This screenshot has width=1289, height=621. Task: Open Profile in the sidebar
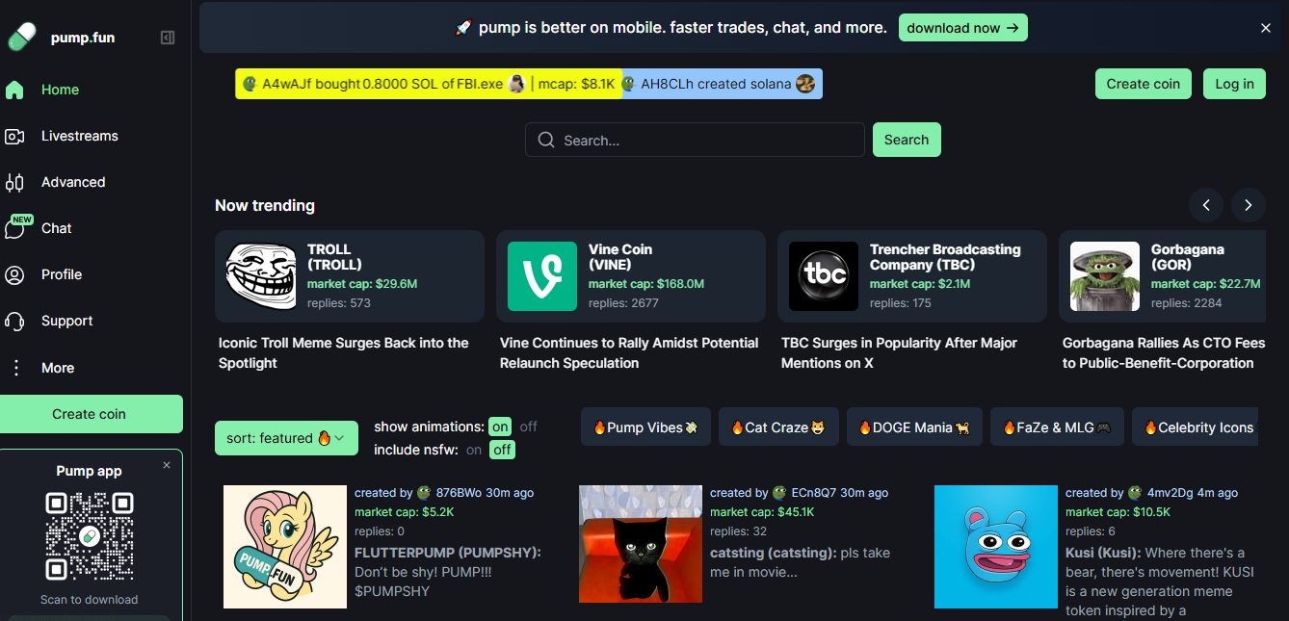62,274
